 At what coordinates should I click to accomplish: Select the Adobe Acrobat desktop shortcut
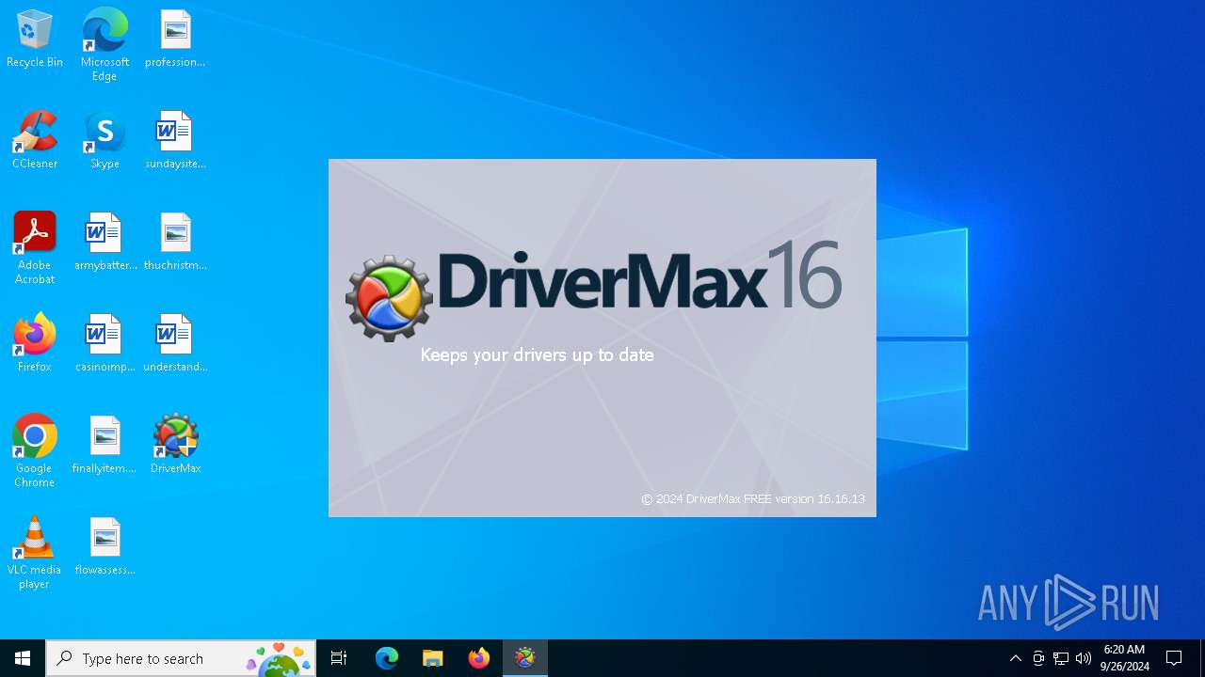(x=35, y=248)
